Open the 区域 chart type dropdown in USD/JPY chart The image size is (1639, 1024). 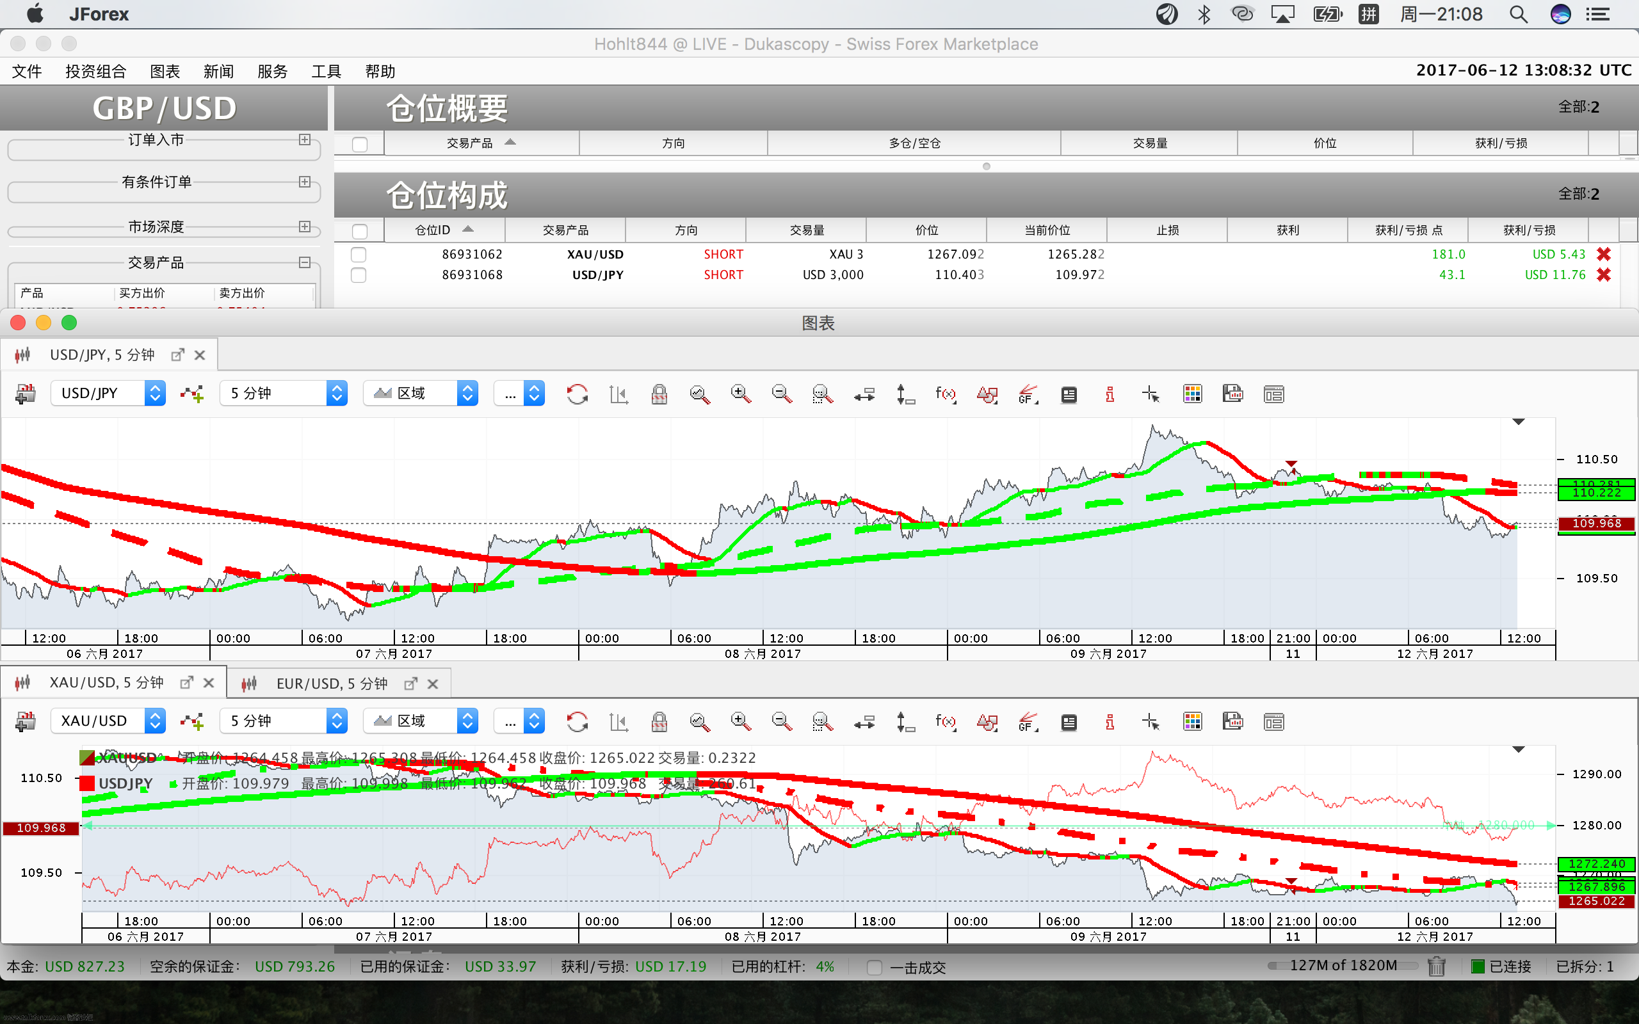[421, 394]
